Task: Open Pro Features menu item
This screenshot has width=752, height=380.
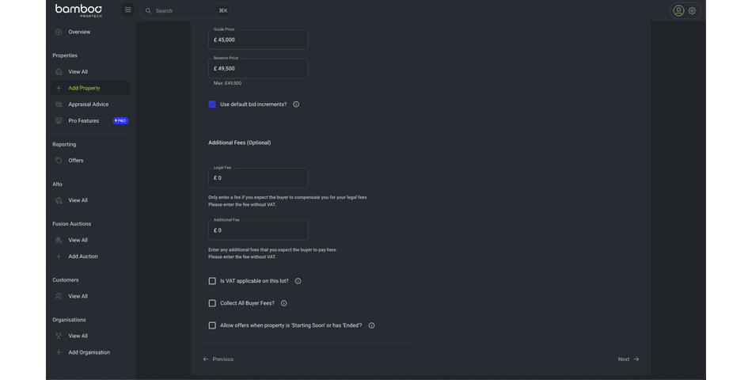Action: [x=83, y=121]
